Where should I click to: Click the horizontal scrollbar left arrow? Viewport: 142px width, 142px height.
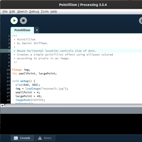pyautogui.click(x=2, y=106)
